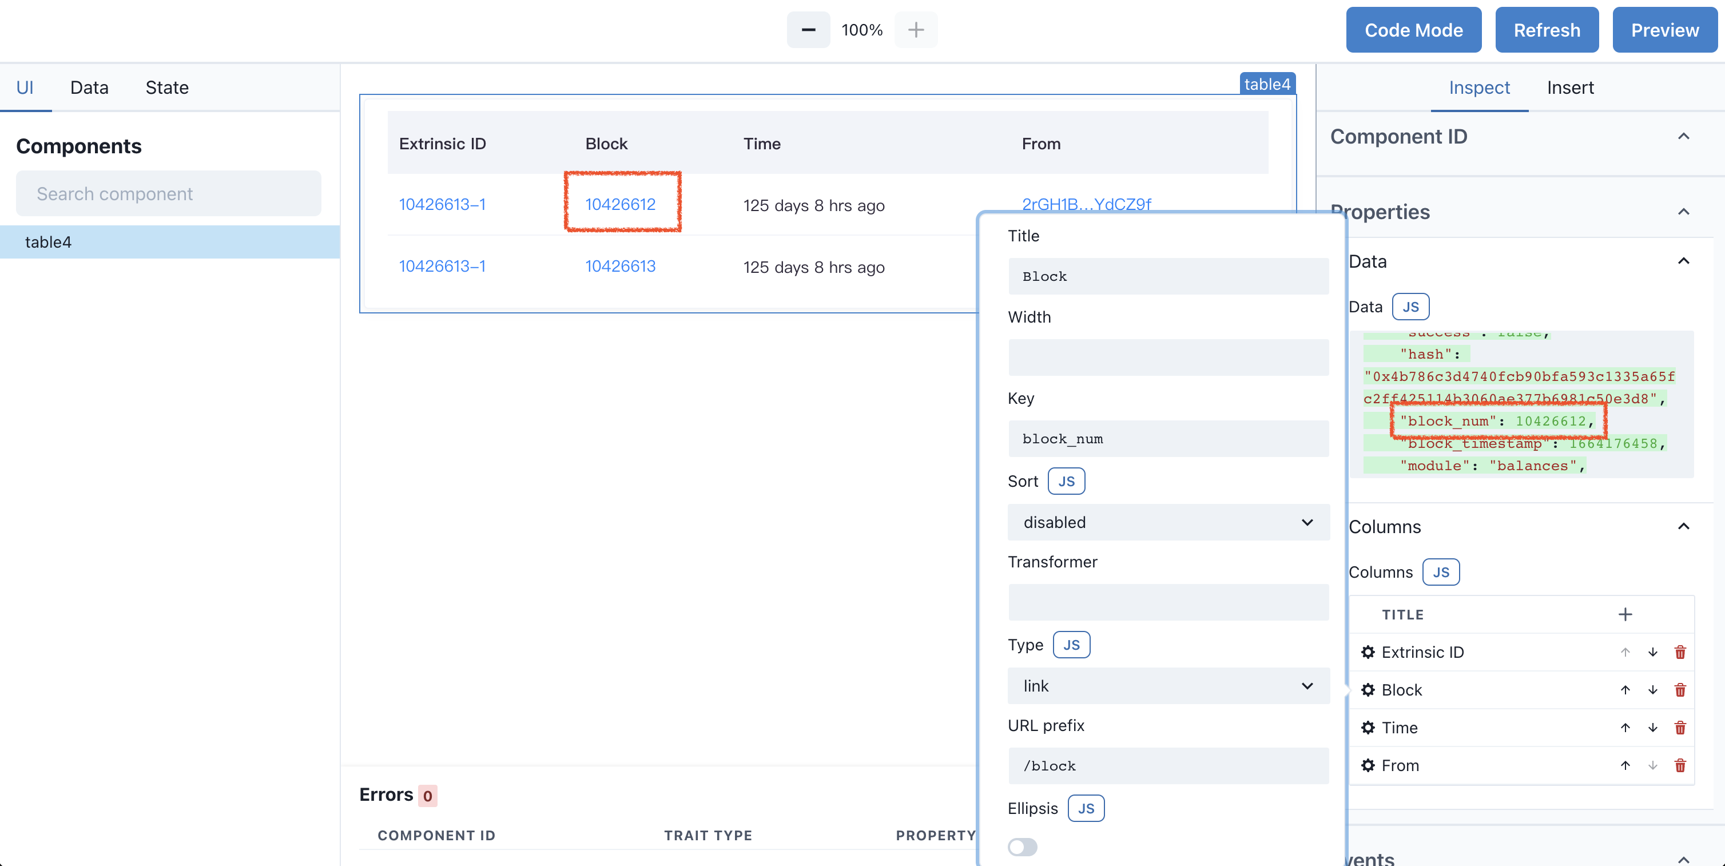Open second row extrinsic link 10426613–1

(x=442, y=266)
